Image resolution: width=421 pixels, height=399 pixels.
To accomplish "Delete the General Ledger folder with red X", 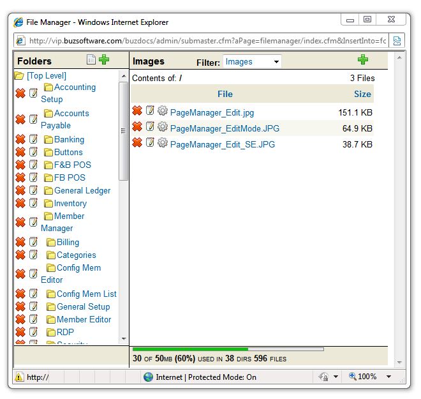I will (x=20, y=190).
